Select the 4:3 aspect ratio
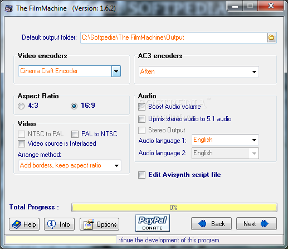The image size is (288, 249). click(21, 106)
